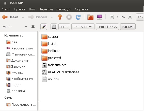Open the Home folder toolbar icon
The height and width of the screenshot is (111, 144).
(90, 17)
